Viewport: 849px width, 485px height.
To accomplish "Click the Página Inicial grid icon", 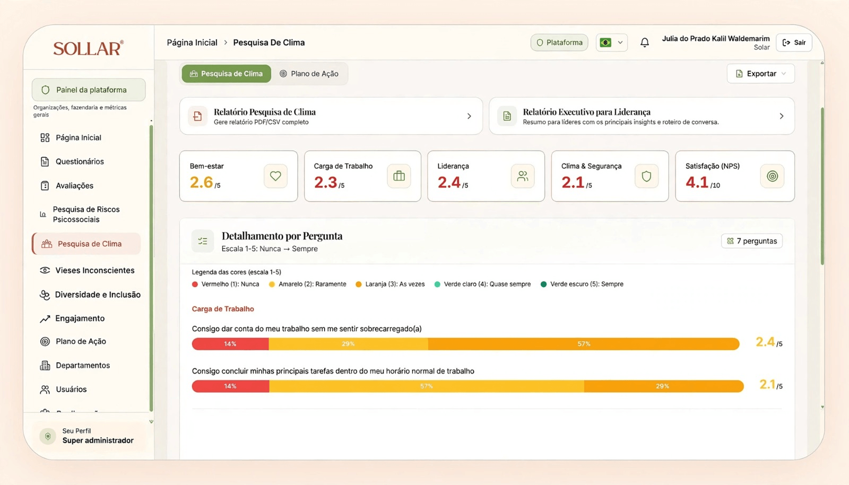I will (x=45, y=137).
